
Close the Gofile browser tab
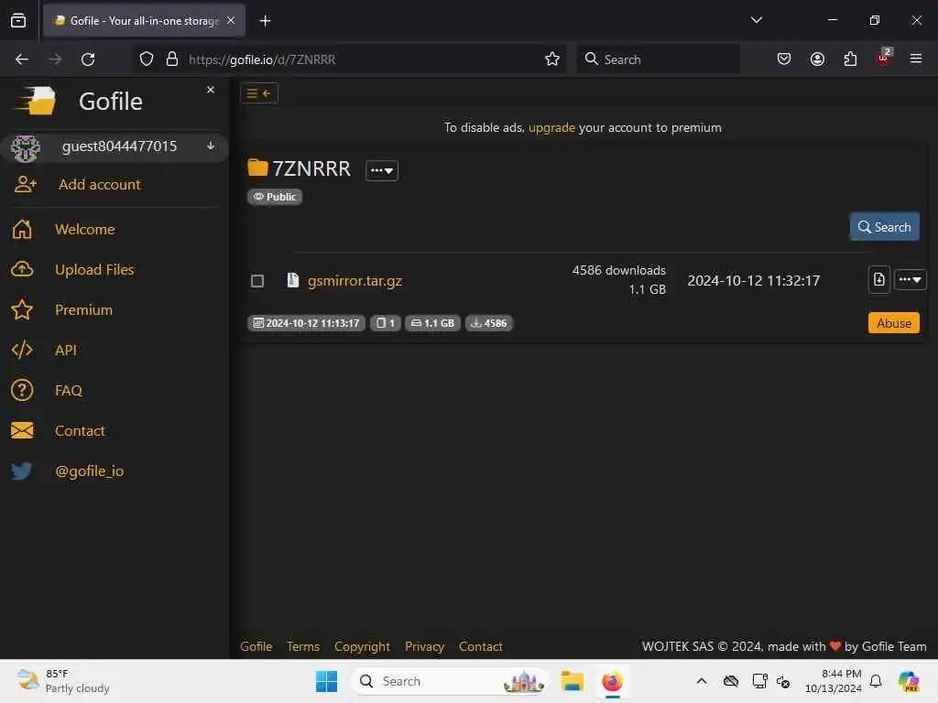(231, 20)
